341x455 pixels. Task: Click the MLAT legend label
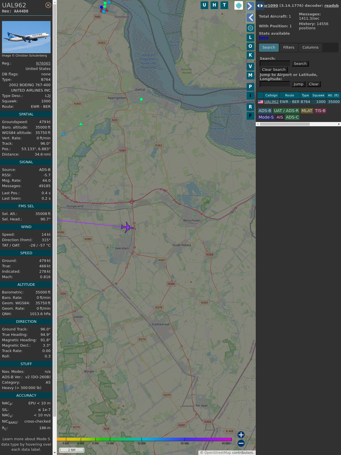tap(307, 111)
